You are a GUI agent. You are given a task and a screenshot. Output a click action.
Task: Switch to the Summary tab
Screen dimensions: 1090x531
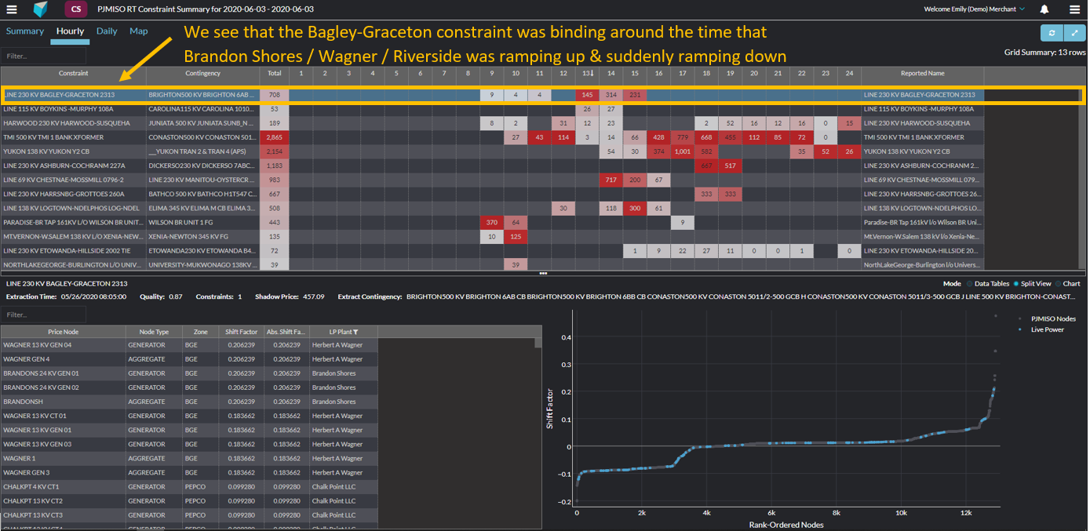(x=25, y=31)
